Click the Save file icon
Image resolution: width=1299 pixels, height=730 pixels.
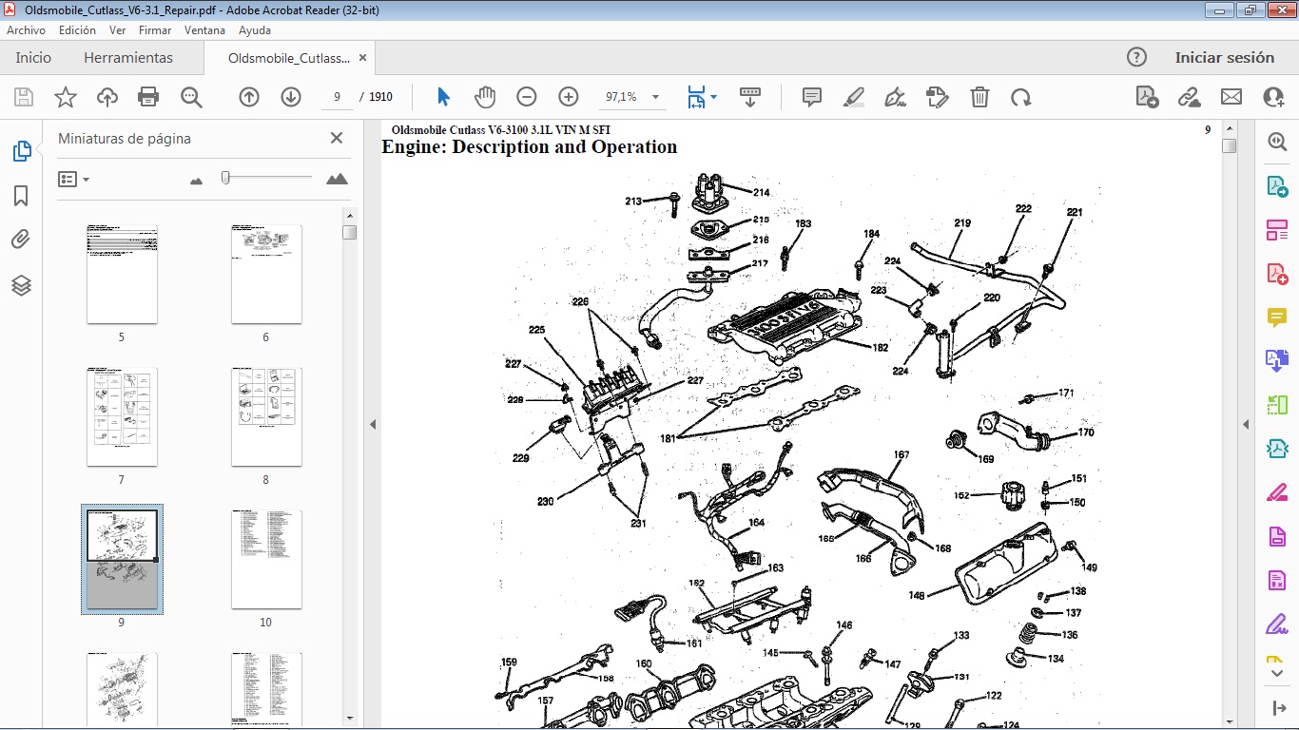[24, 97]
